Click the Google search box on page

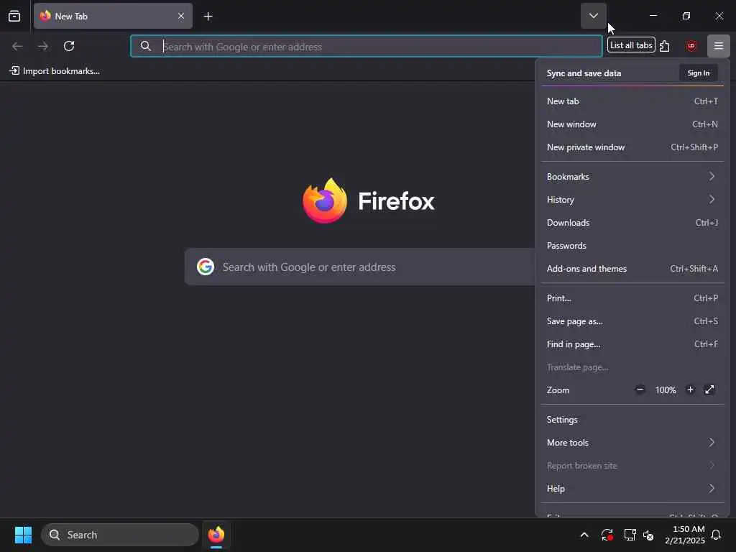point(360,267)
